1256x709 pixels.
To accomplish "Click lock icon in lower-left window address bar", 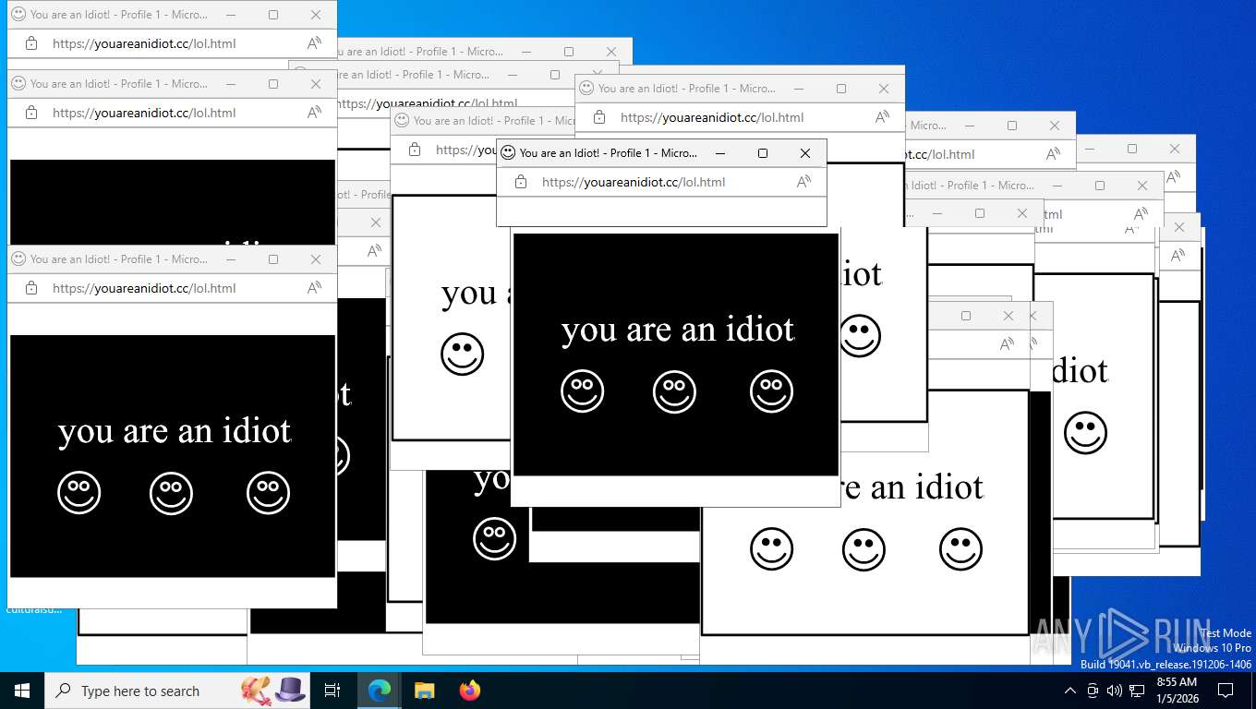I will (x=31, y=288).
